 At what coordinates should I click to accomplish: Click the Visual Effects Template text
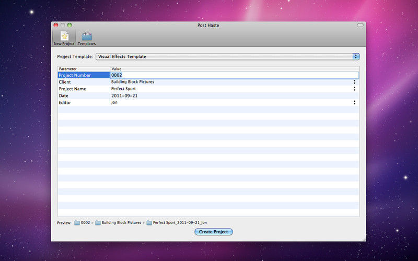coord(122,56)
